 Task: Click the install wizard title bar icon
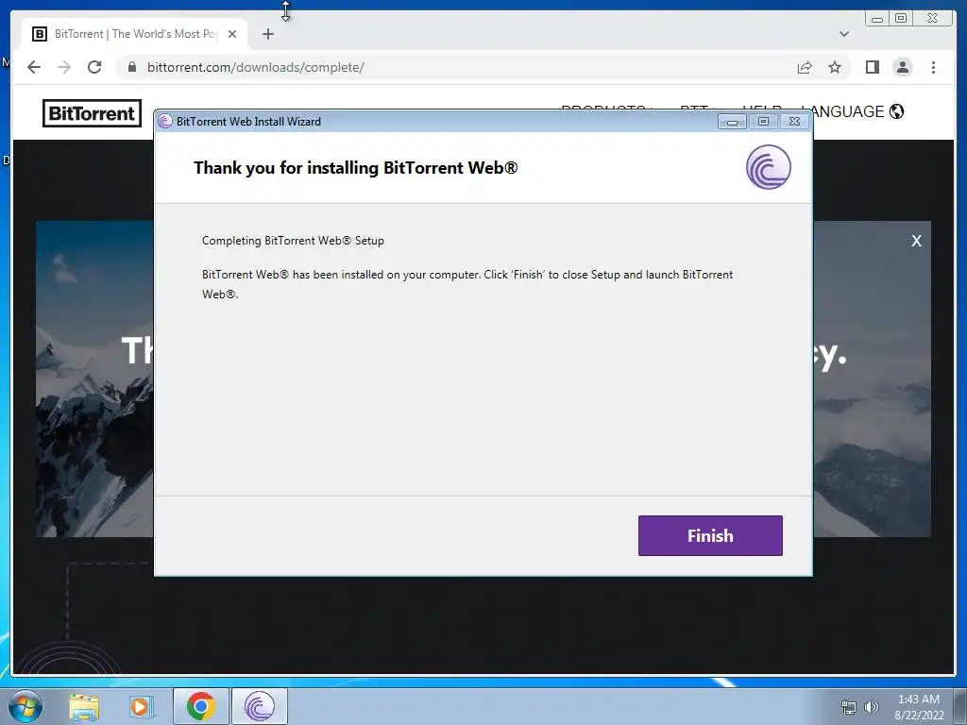click(x=164, y=122)
